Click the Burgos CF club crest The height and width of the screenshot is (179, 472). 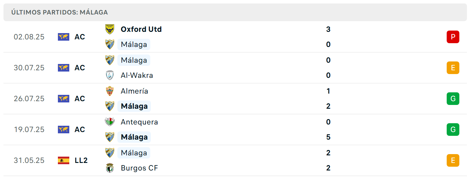[x=109, y=168]
